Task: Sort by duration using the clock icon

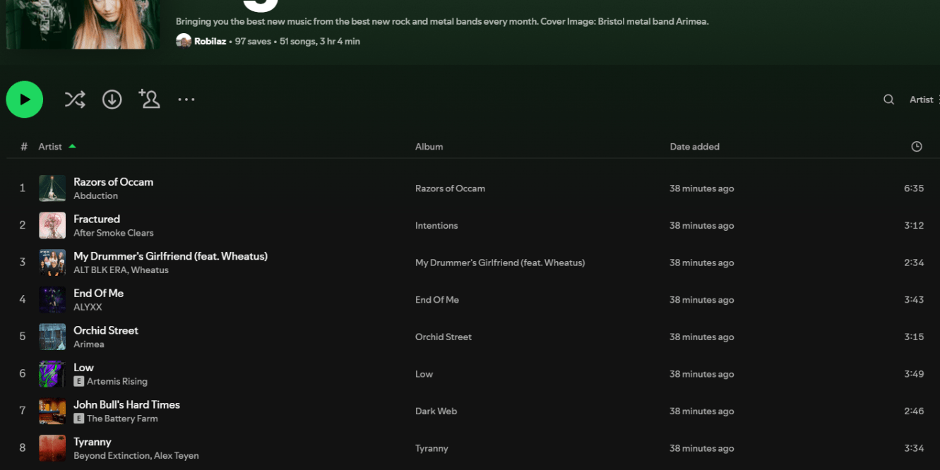Action: 916,147
